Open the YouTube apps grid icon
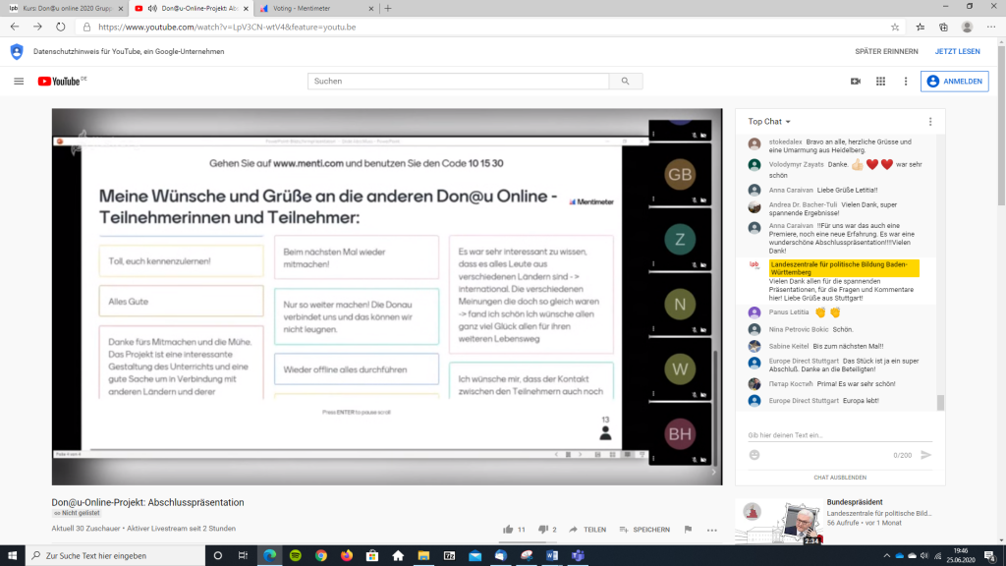 click(880, 82)
